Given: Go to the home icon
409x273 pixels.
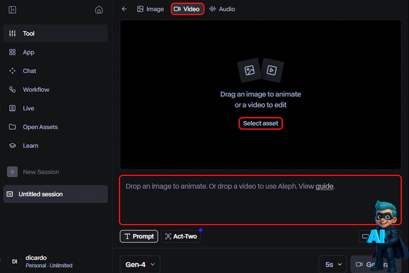Looking at the screenshot, I should click(x=99, y=10).
